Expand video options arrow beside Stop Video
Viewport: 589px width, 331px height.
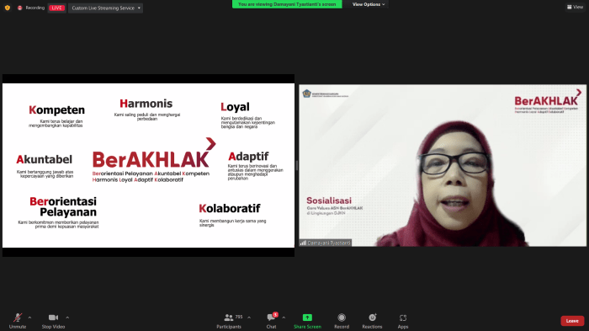67,318
